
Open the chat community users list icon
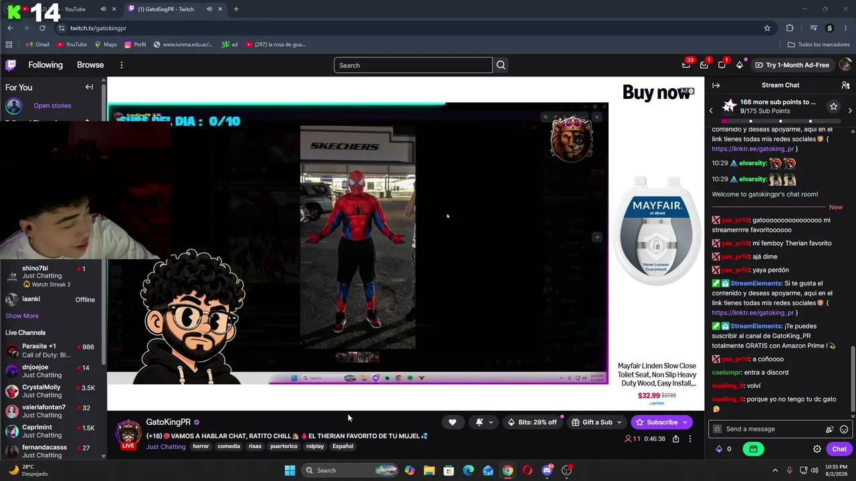[x=845, y=86]
